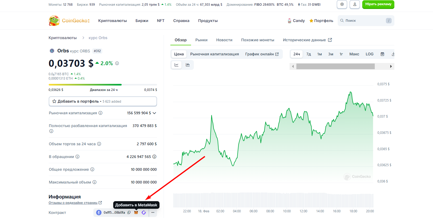Show info for Объем торгов за 24 часа
The width and height of the screenshot is (433, 218).
click(99, 144)
